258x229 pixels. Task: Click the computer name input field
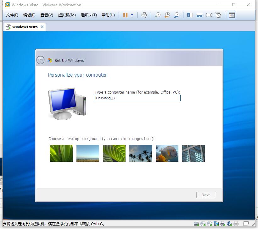137,98
